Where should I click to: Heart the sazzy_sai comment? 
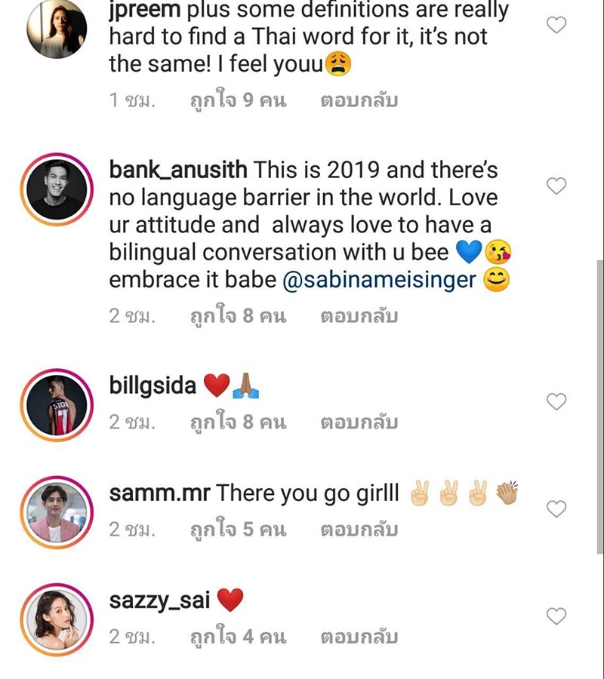(x=556, y=617)
